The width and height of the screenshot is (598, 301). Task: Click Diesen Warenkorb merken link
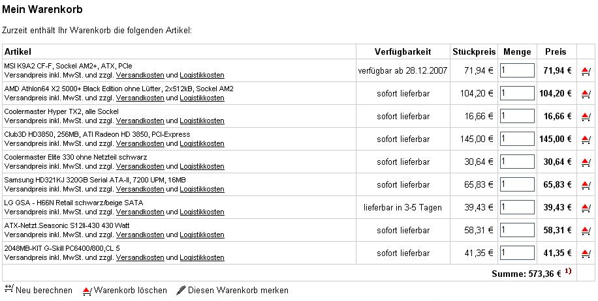coord(238,291)
